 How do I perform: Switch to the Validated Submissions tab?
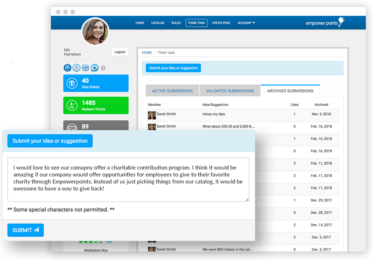pyautogui.click(x=230, y=91)
